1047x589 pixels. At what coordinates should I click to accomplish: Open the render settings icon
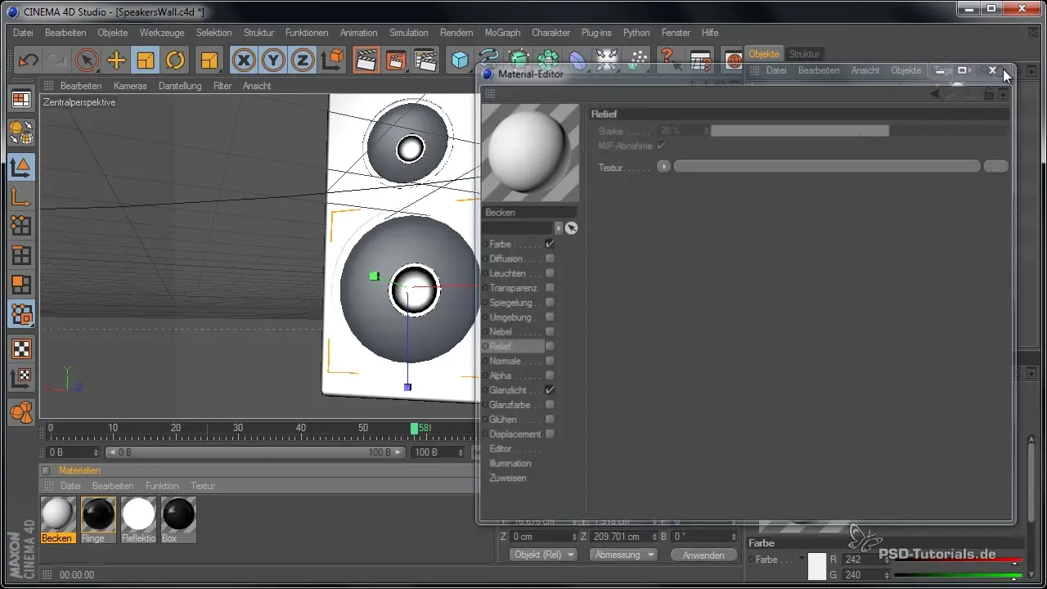click(425, 60)
